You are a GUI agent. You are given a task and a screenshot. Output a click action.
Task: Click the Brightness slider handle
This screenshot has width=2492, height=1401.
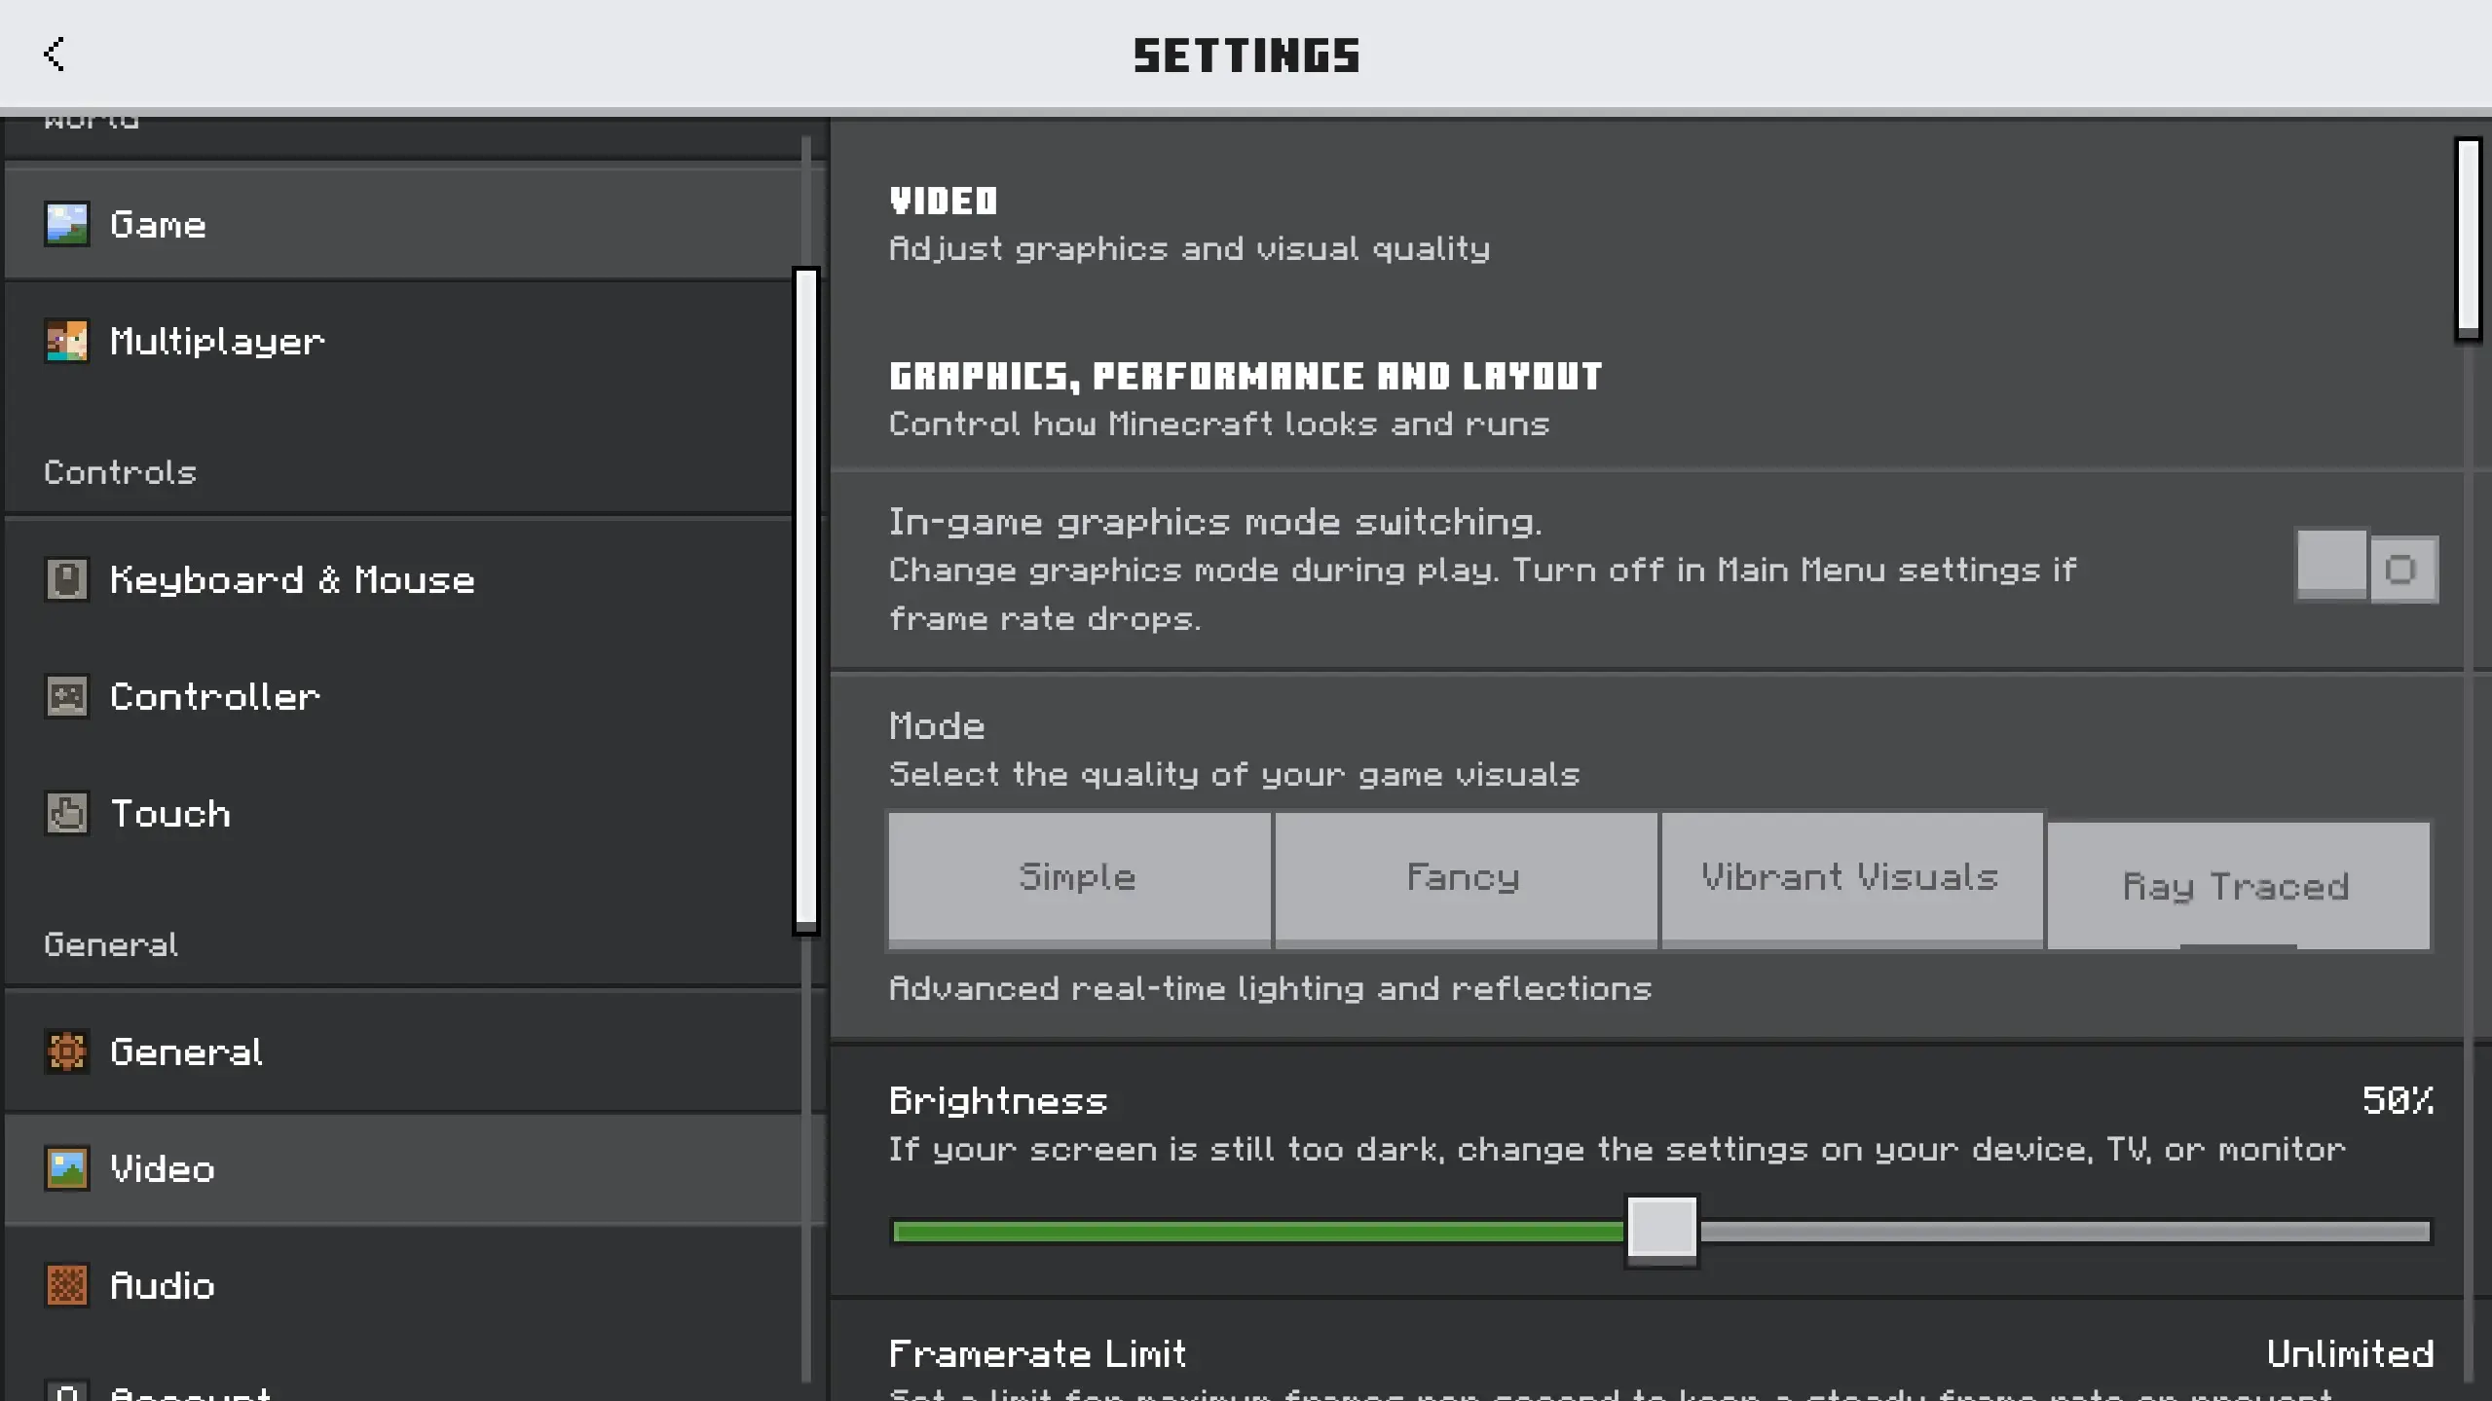(x=1662, y=1230)
